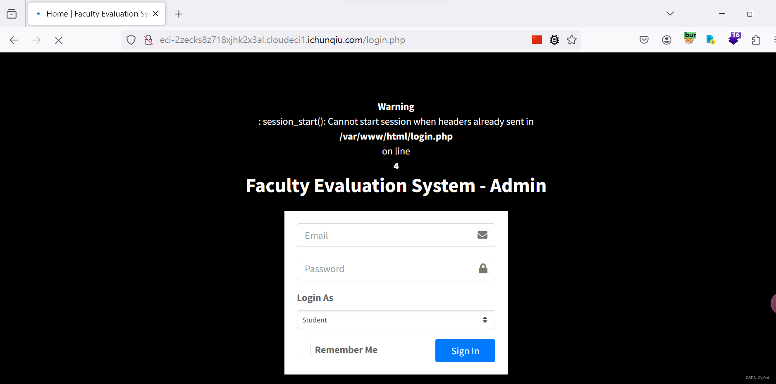The image size is (776, 384).
Task: Open the extensions puzzle-piece icon
Action: [755, 40]
